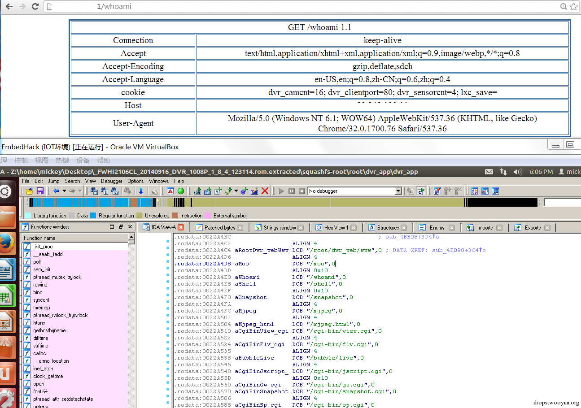Click the green circle icon in toolbar
581x408 pixels.
point(181,191)
